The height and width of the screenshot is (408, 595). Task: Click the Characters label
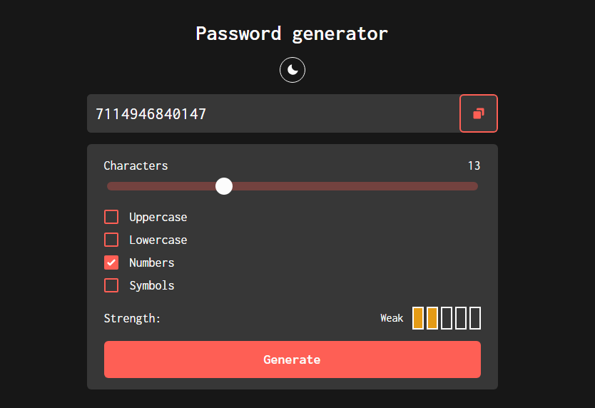coord(136,165)
